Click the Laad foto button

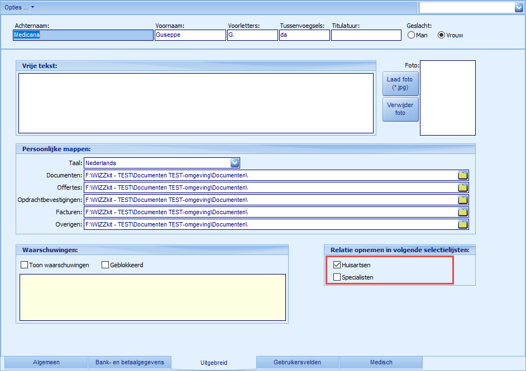[x=400, y=83]
